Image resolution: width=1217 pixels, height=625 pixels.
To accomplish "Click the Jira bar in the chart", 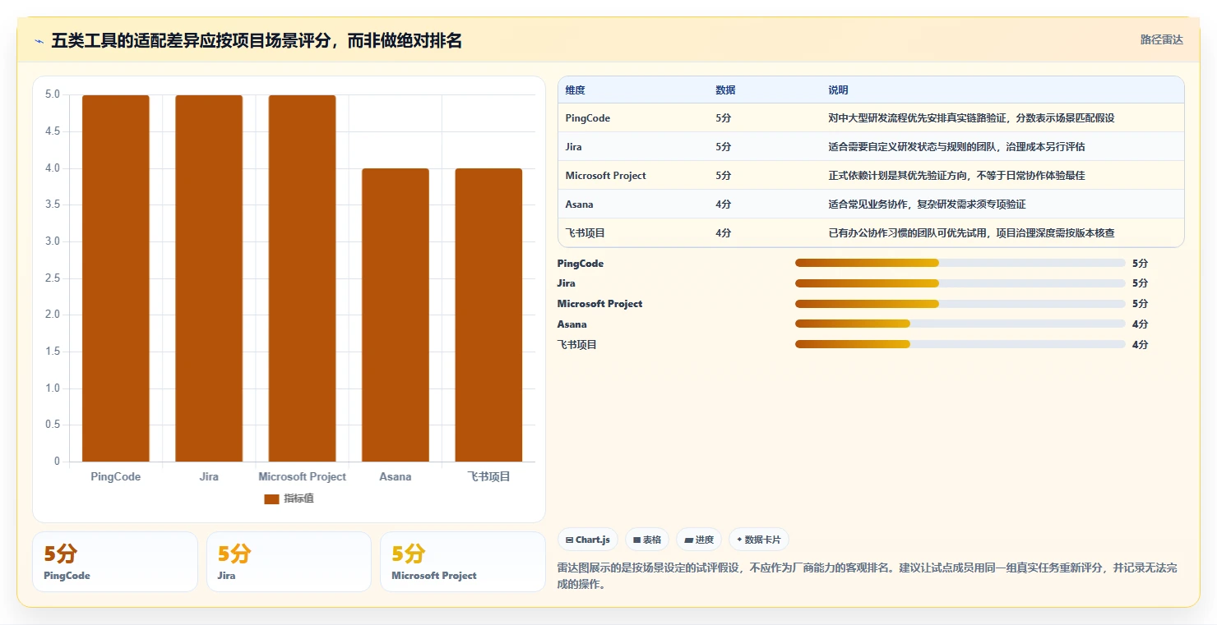I will point(209,278).
